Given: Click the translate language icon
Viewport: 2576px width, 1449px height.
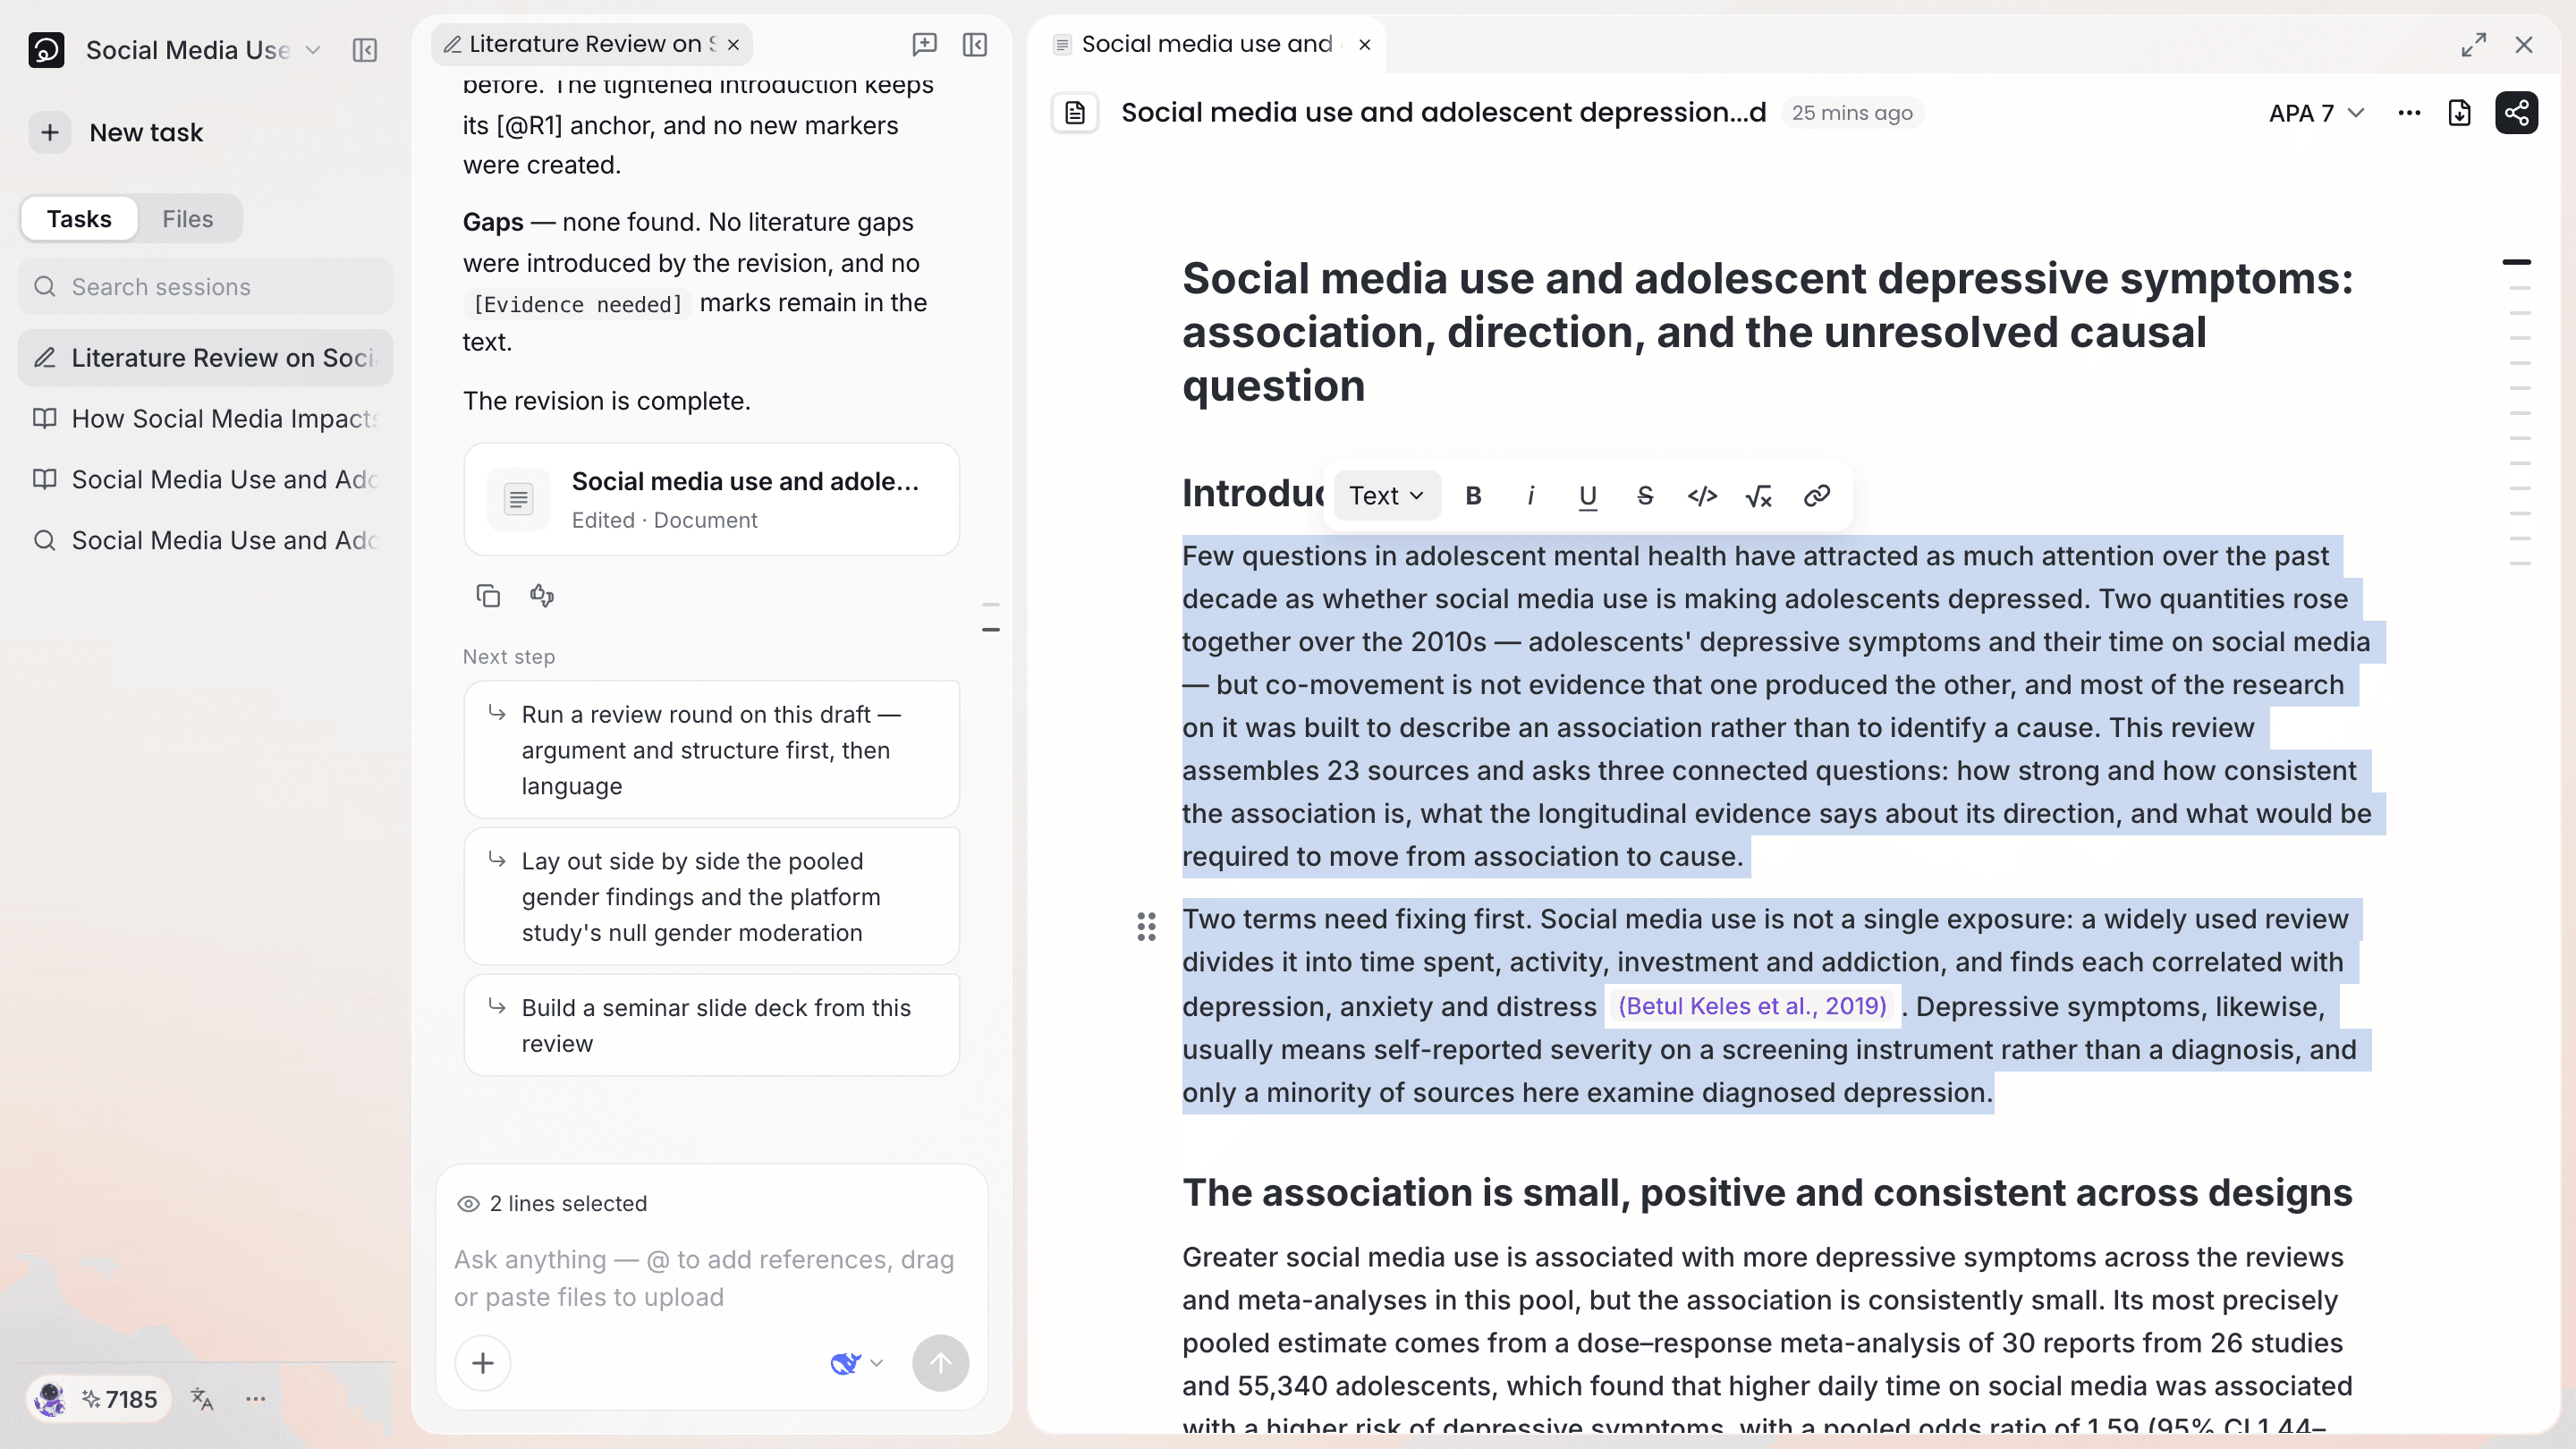Looking at the screenshot, I should 202,1398.
